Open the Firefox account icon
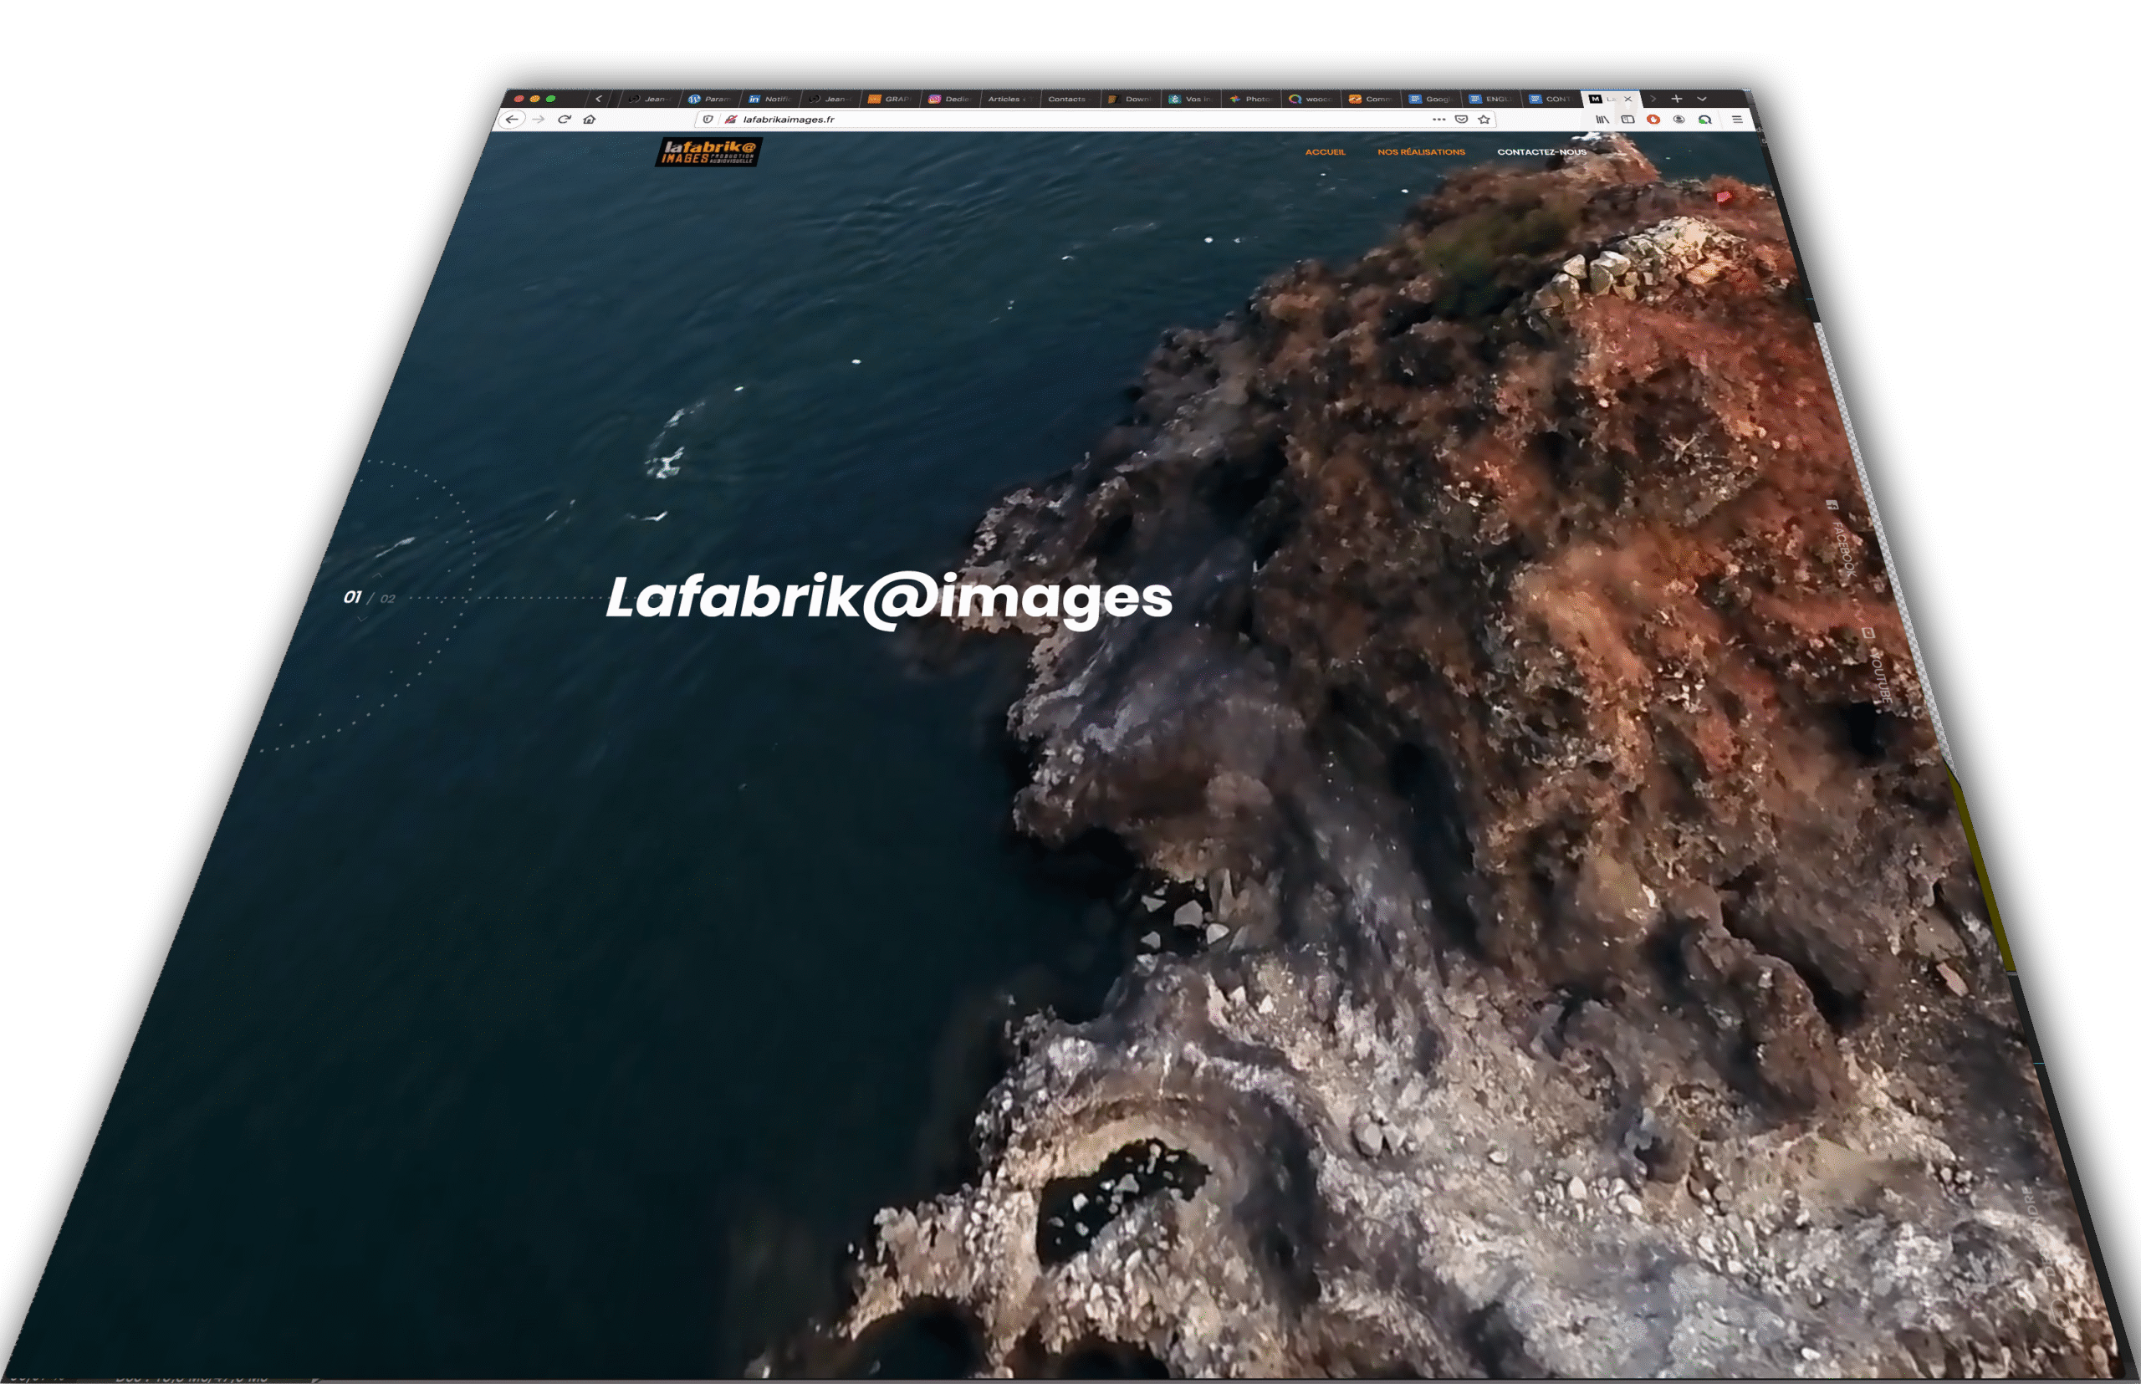The height and width of the screenshot is (1384, 2141). [1679, 119]
